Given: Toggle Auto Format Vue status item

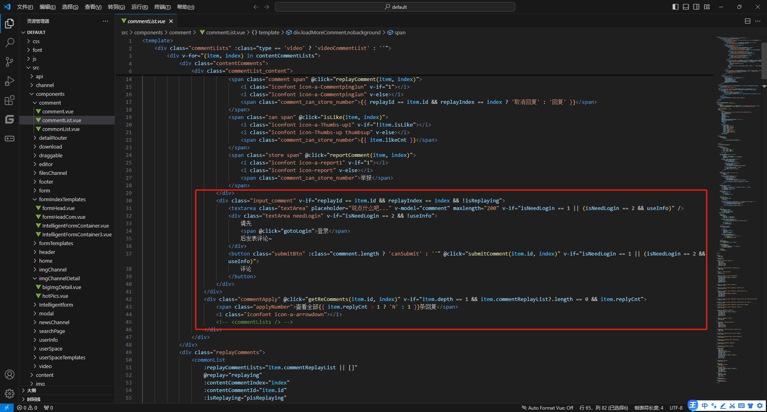Looking at the screenshot, I should 547,408.
